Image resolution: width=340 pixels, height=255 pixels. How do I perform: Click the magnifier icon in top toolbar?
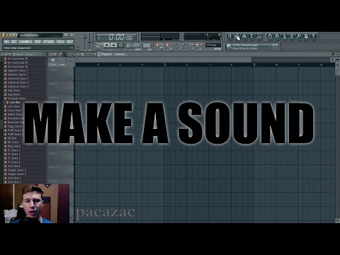299,36
